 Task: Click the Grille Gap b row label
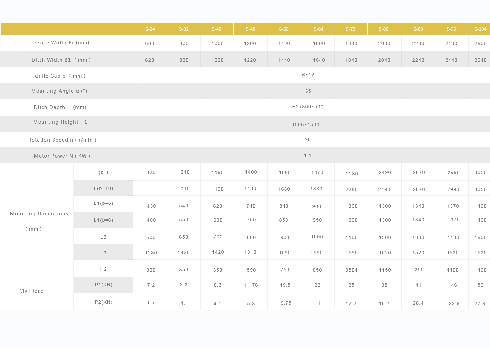60,76
